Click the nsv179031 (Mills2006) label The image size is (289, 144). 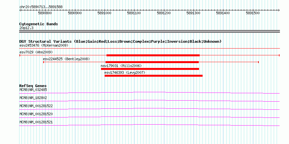point(121,66)
